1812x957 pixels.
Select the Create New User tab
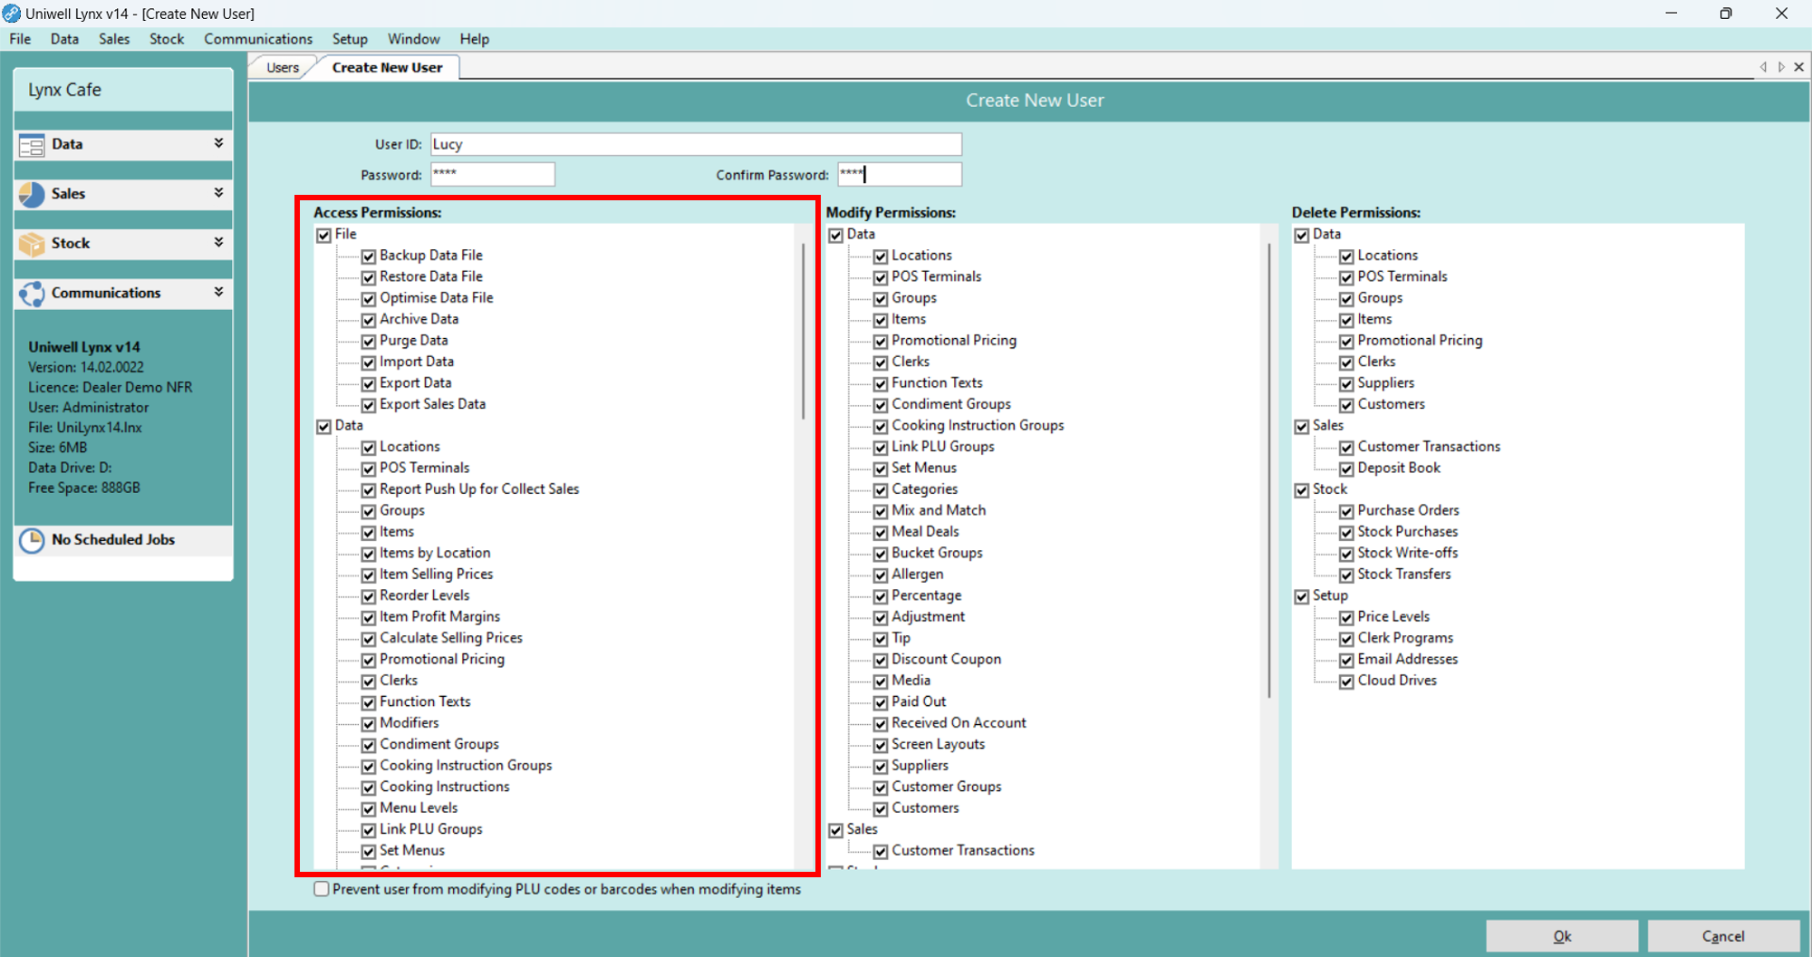[x=388, y=67]
